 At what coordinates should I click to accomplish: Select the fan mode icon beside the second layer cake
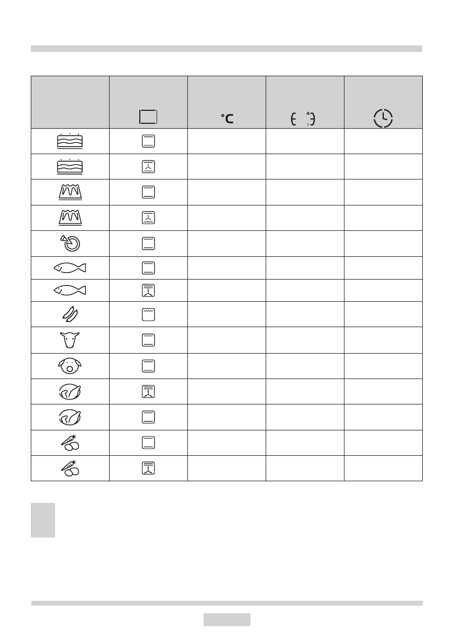pyautogui.click(x=148, y=167)
